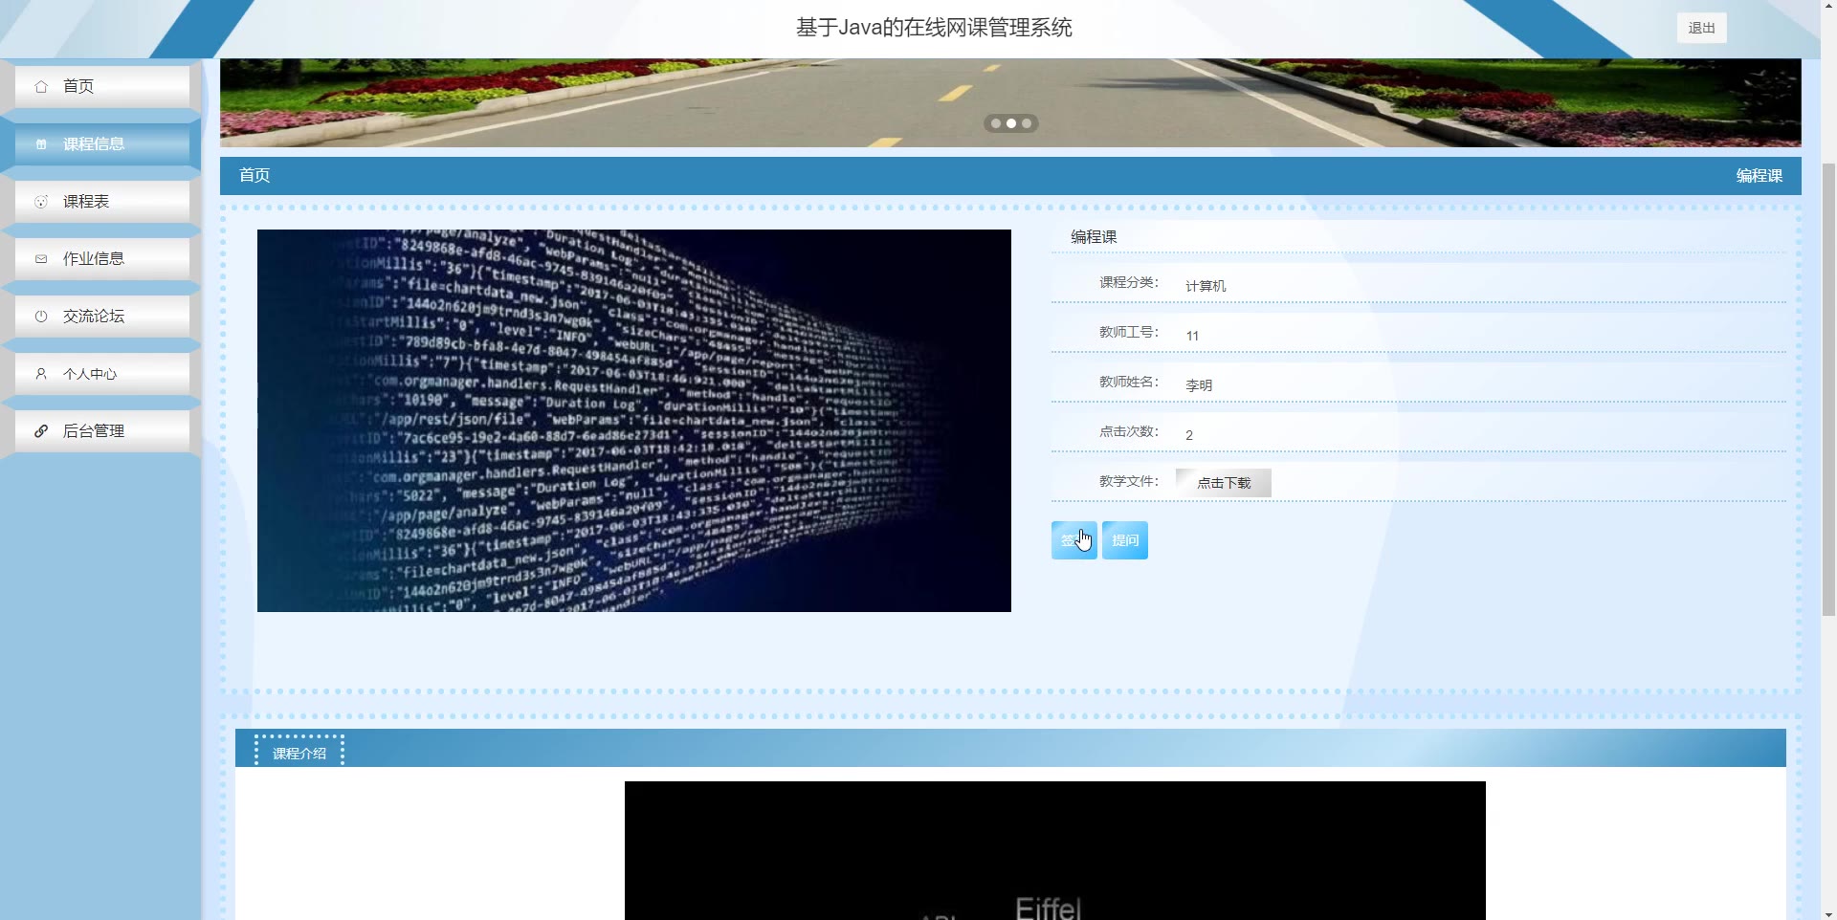Click the 点击次数: label
This screenshot has width=1837, height=920.
tap(1129, 431)
